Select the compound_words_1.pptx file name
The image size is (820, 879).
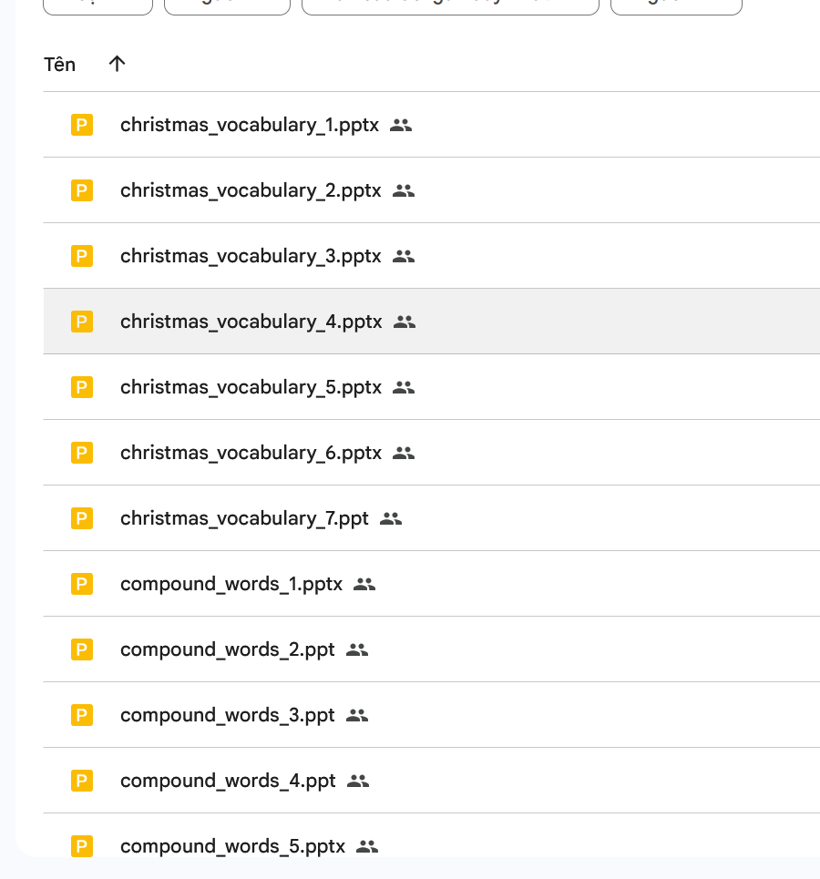231,584
